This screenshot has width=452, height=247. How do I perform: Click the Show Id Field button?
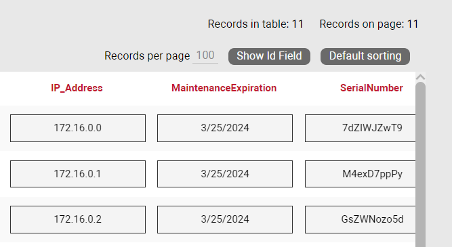(269, 56)
